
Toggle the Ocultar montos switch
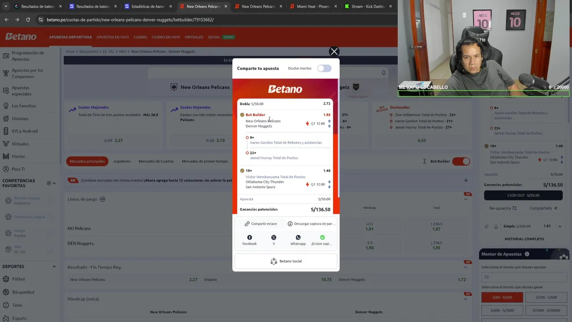[324, 68]
